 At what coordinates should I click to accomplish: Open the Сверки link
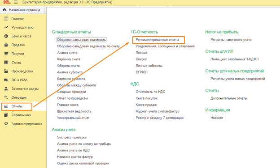point(141,59)
